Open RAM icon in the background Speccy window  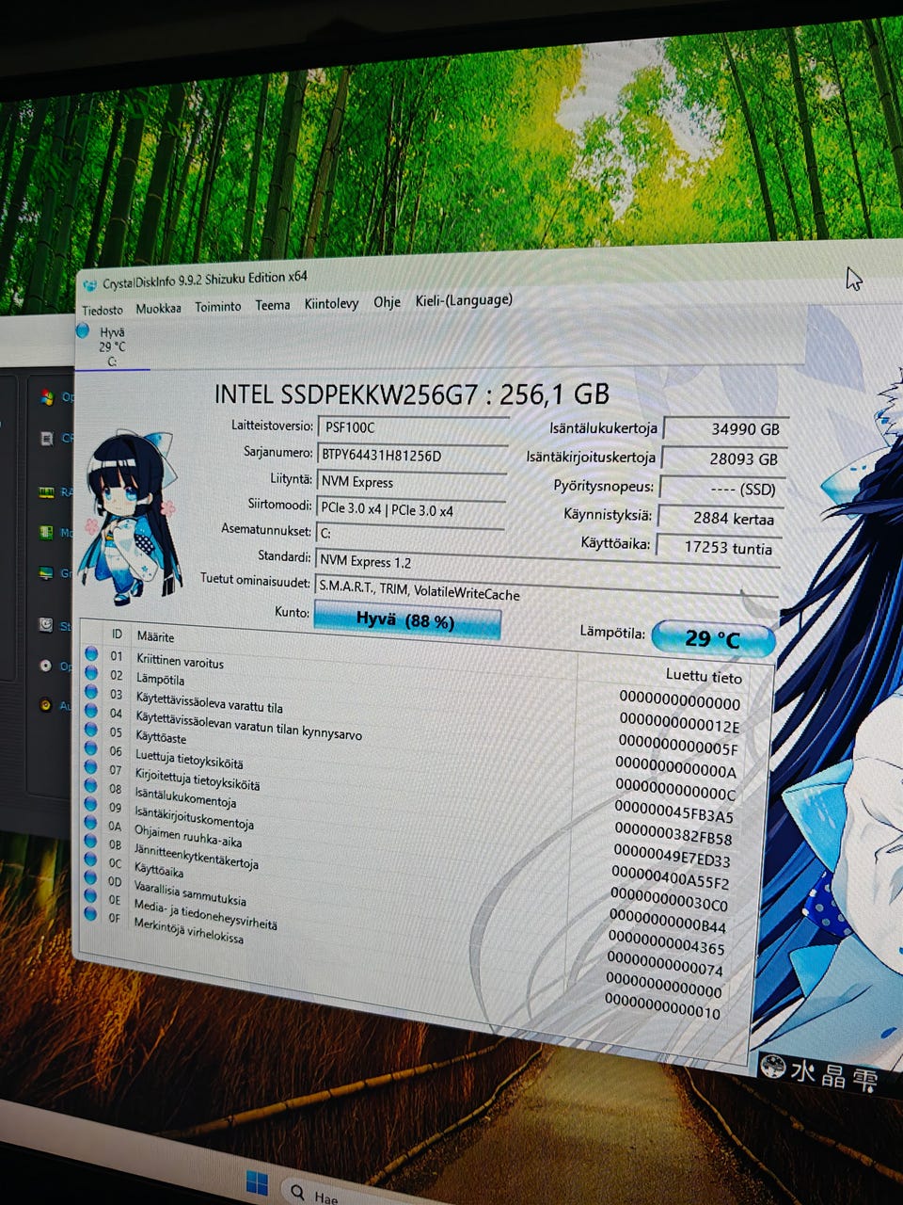[x=45, y=491]
